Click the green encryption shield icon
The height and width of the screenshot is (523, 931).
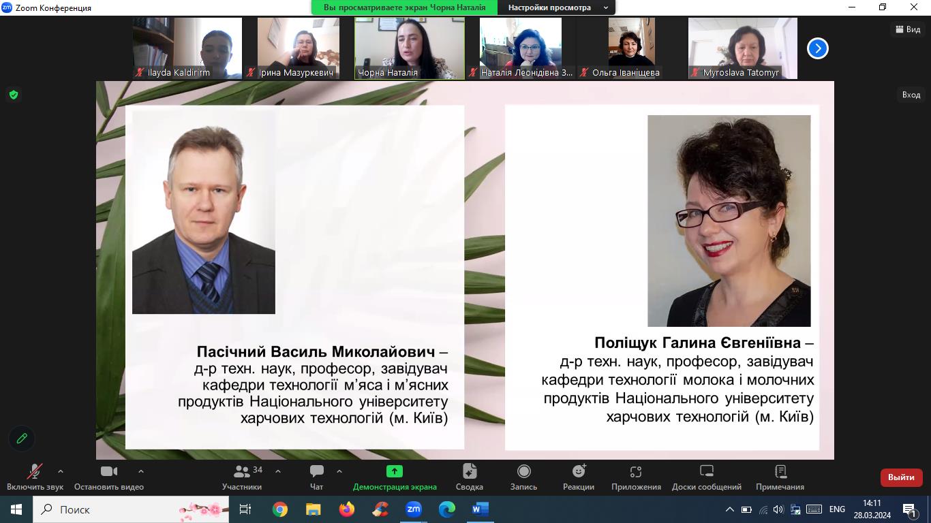pos(13,95)
